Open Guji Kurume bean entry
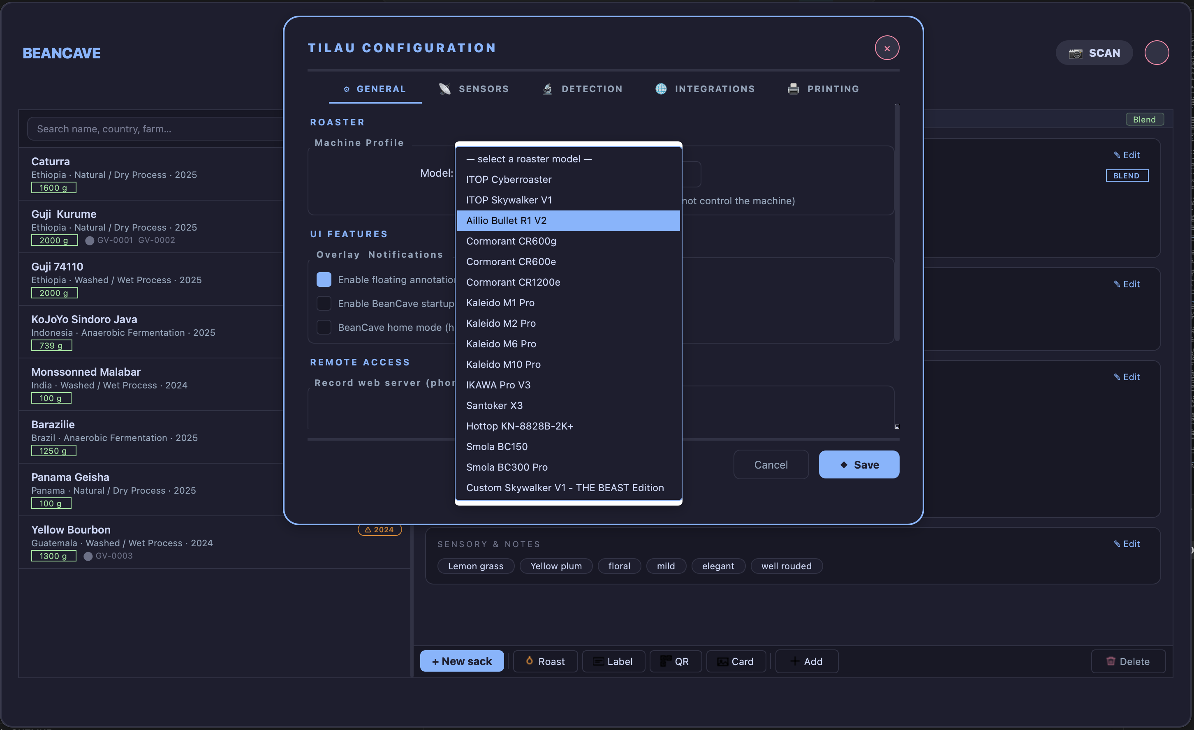The image size is (1194, 730). (x=151, y=227)
